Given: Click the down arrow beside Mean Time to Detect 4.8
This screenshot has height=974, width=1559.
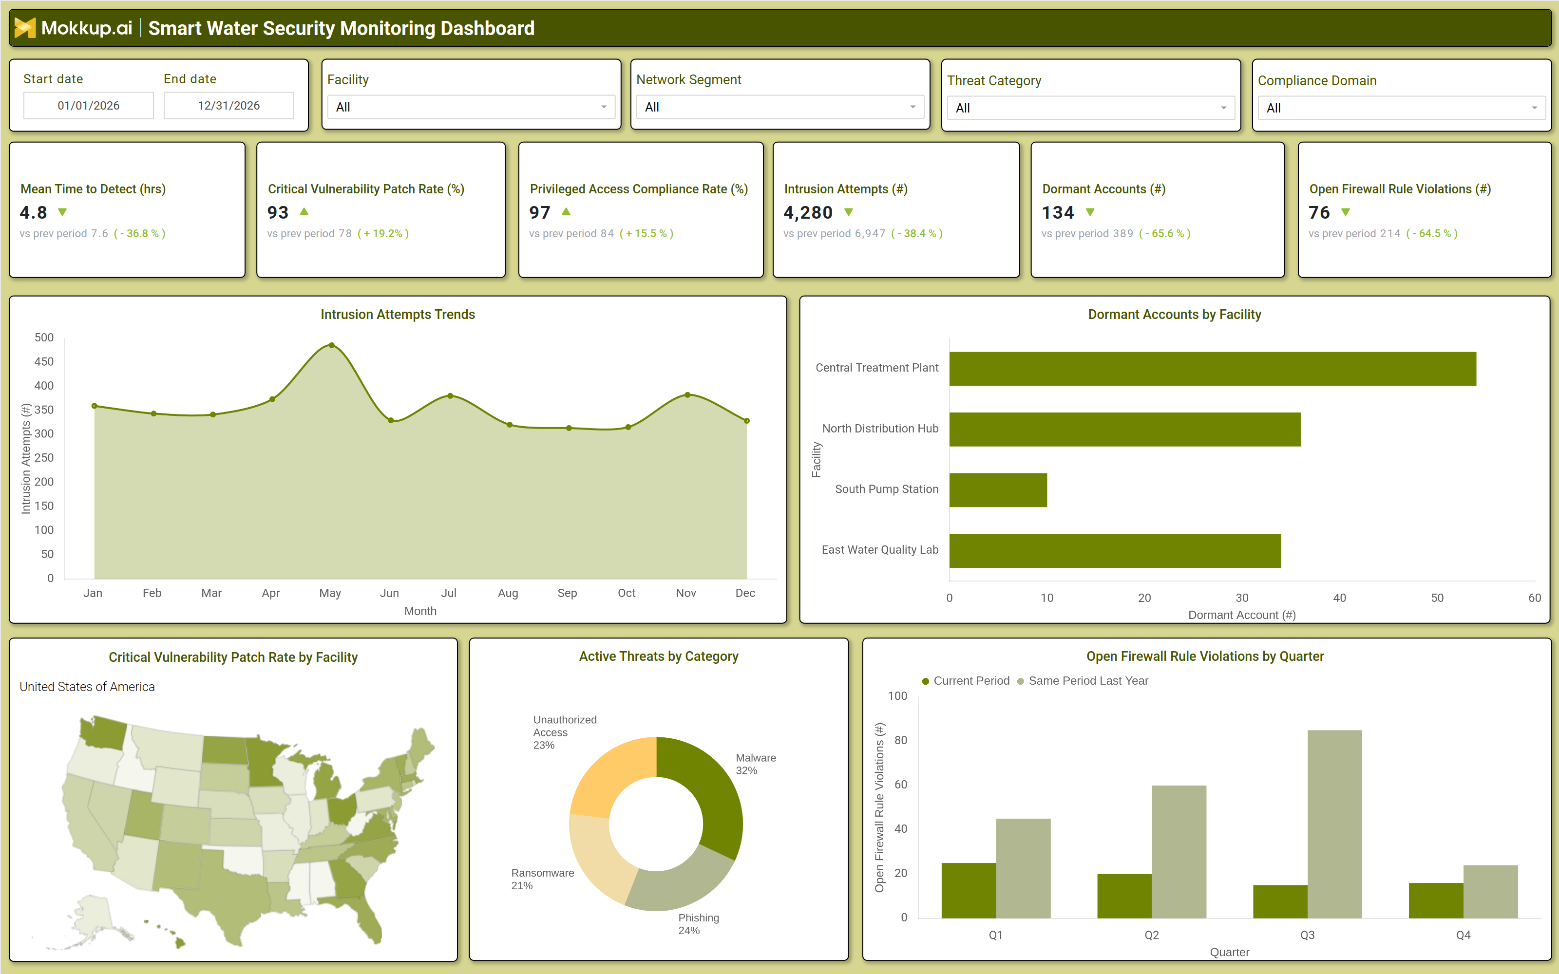Looking at the screenshot, I should (62, 212).
